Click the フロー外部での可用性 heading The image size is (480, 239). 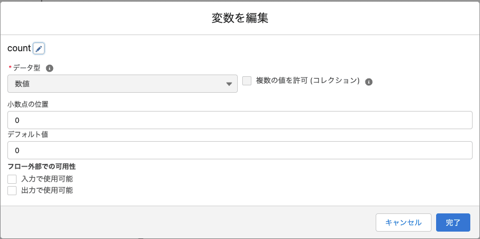coord(42,167)
